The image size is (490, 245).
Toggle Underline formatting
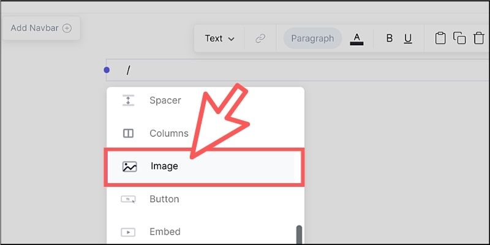(x=408, y=39)
